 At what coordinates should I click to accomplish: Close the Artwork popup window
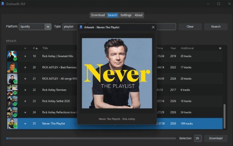(153, 27)
